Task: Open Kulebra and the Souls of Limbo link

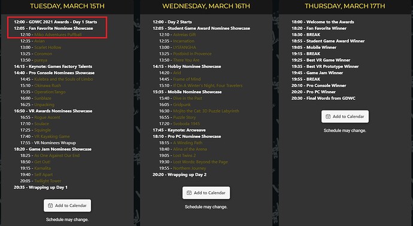Action: point(63,79)
